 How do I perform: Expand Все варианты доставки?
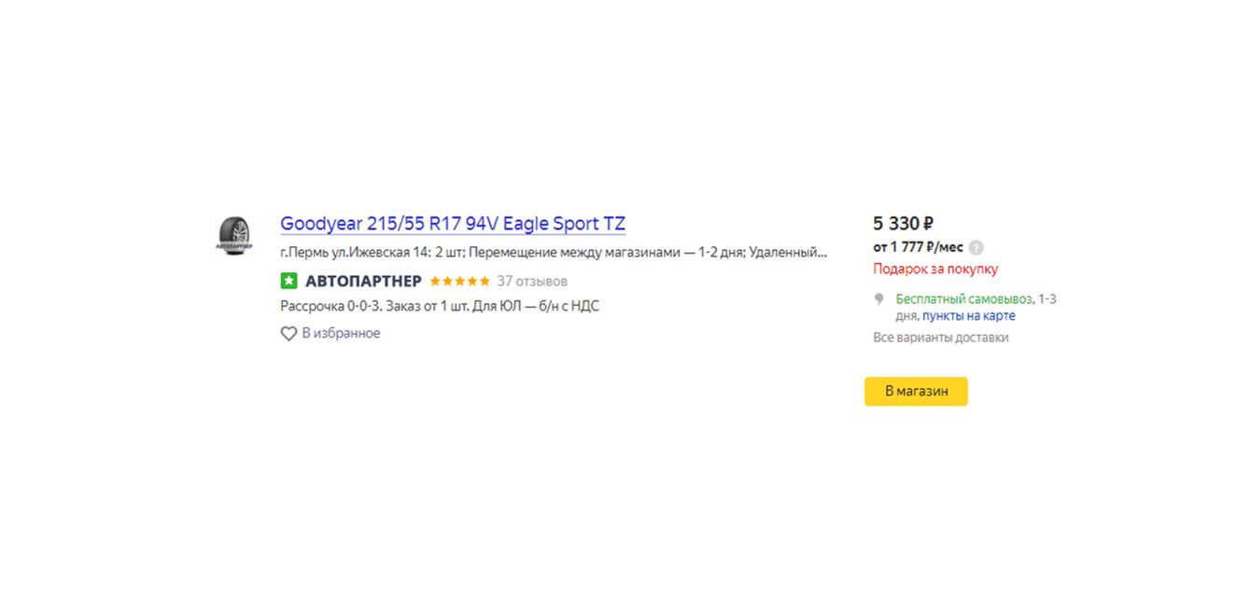(x=940, y=338)
